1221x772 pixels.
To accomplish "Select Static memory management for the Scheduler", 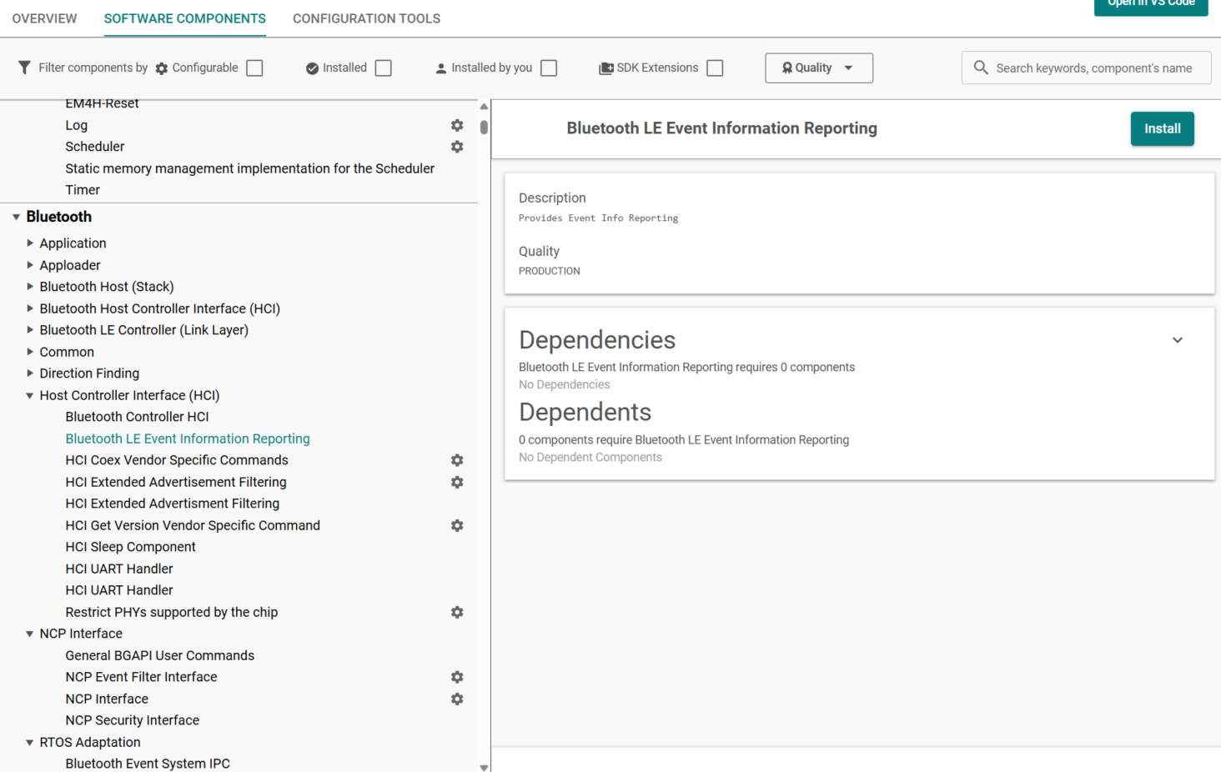I will coord(250,168).
